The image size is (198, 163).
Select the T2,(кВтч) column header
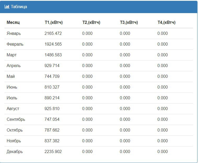tap(91, 23)
